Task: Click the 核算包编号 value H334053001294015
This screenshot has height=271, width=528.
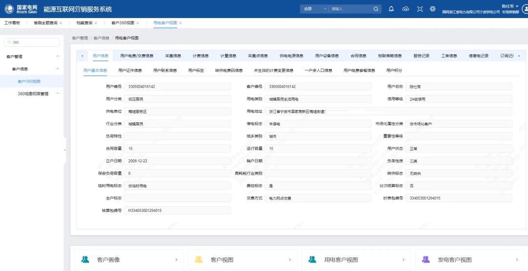Action: [x=145, y=210]
